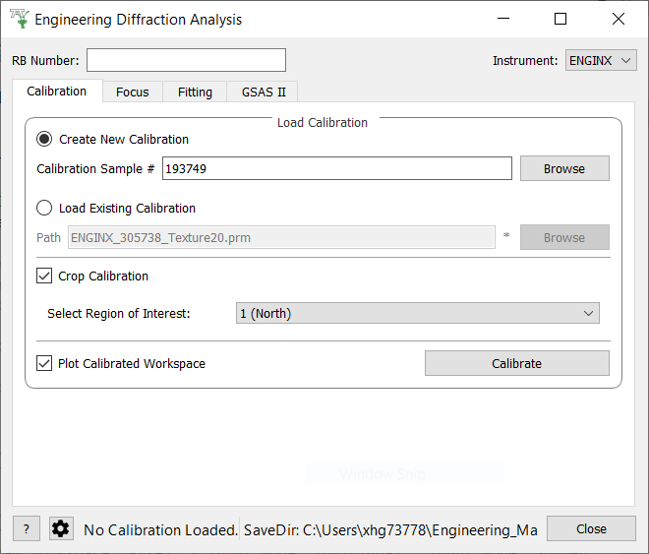
Task: Click the RB Number input field
Action: [186, 61]
